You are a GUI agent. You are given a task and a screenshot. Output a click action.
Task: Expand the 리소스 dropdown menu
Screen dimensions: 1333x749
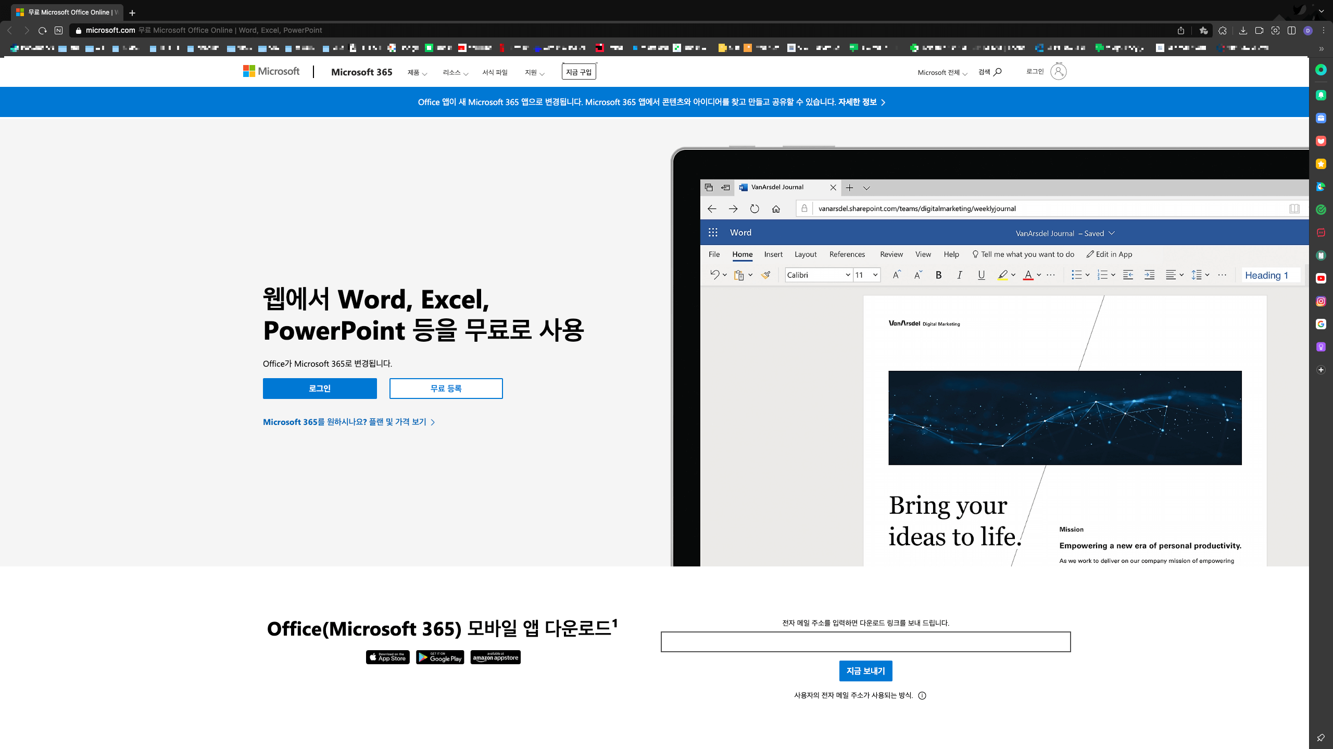[x=455, y=73]
